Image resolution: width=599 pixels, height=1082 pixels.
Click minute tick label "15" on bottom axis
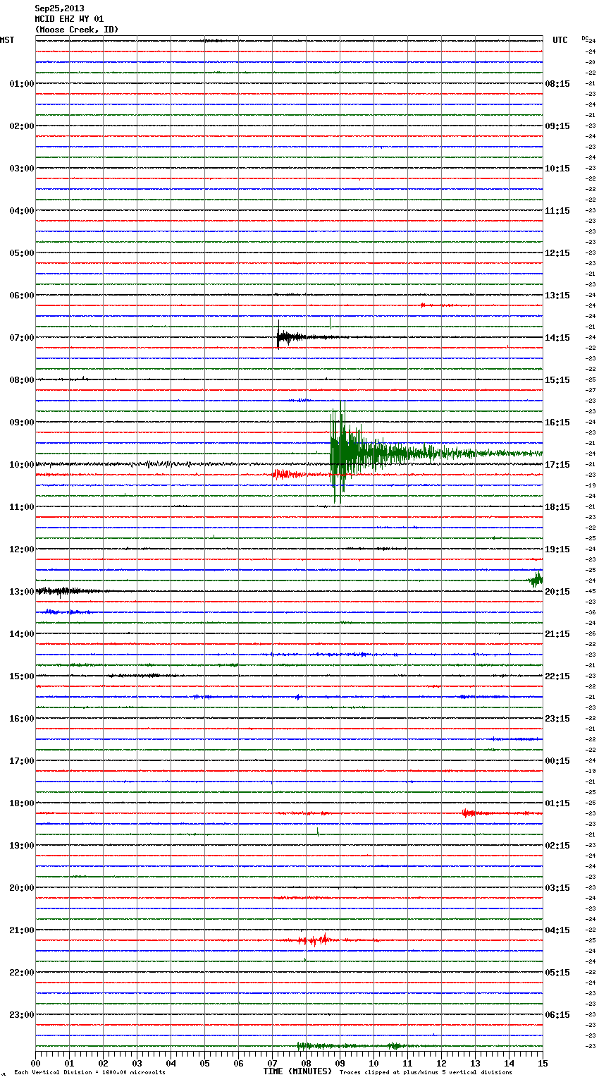point(543,1063)
